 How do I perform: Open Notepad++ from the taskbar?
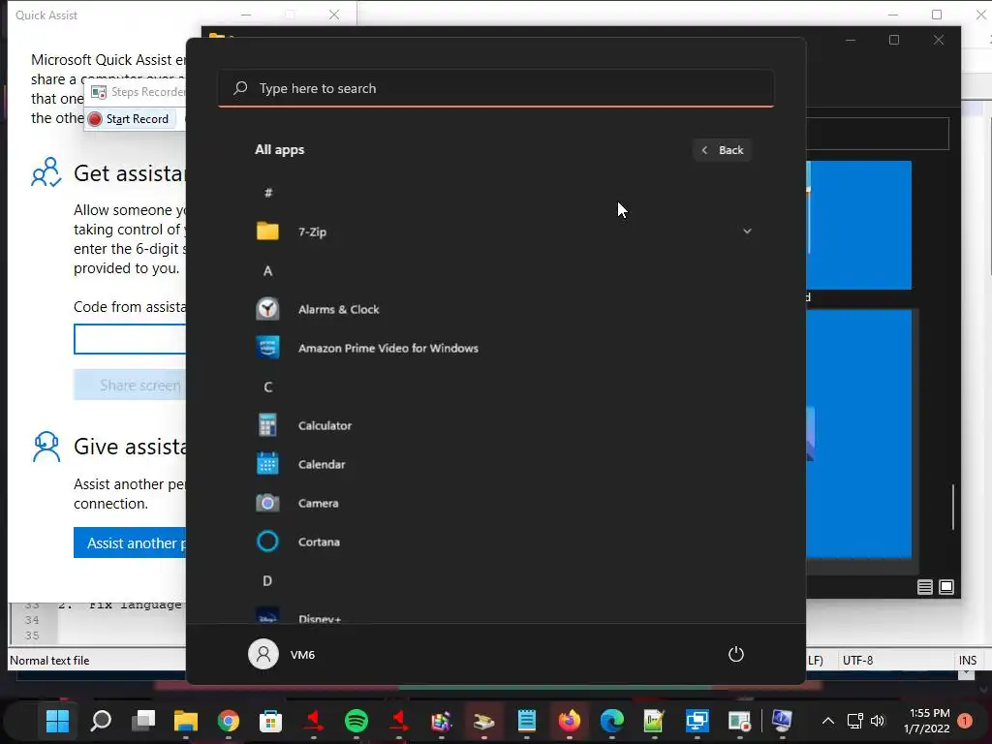654,721
